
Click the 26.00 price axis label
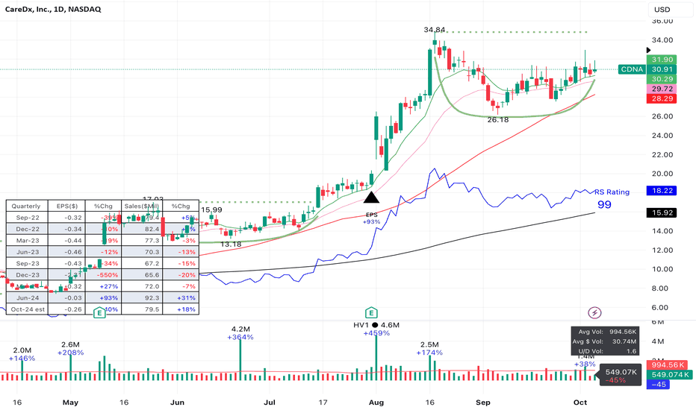tap(662, 116)
